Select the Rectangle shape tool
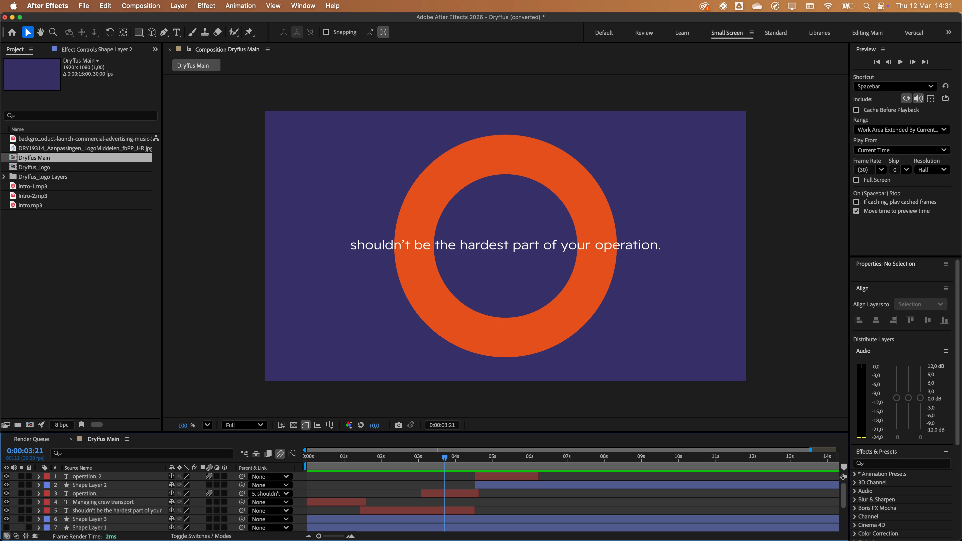This screenshot has height=541, width=962. click(139, 32)
